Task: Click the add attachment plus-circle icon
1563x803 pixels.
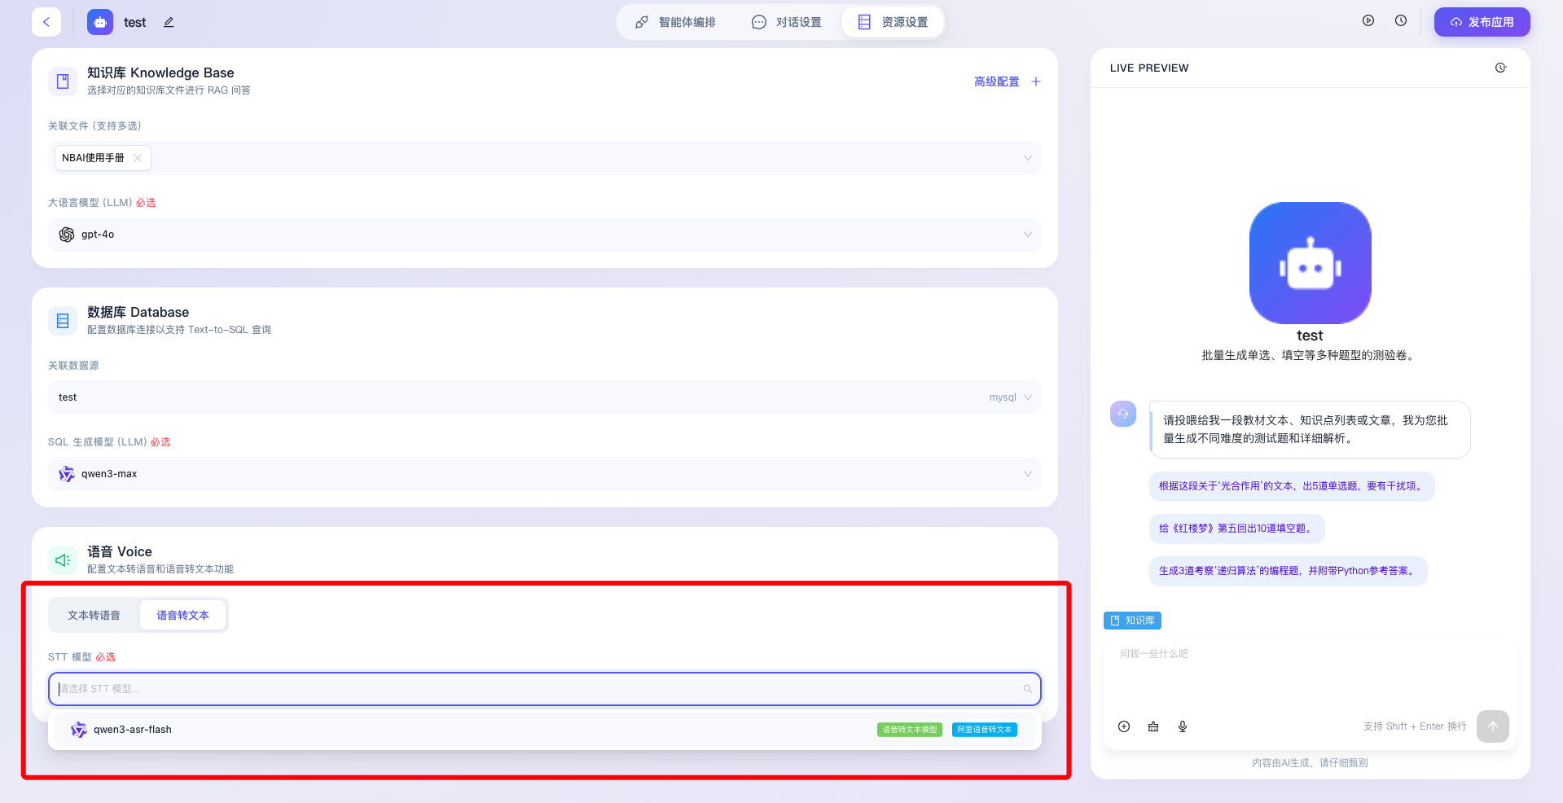Action: coord(1124,726)
